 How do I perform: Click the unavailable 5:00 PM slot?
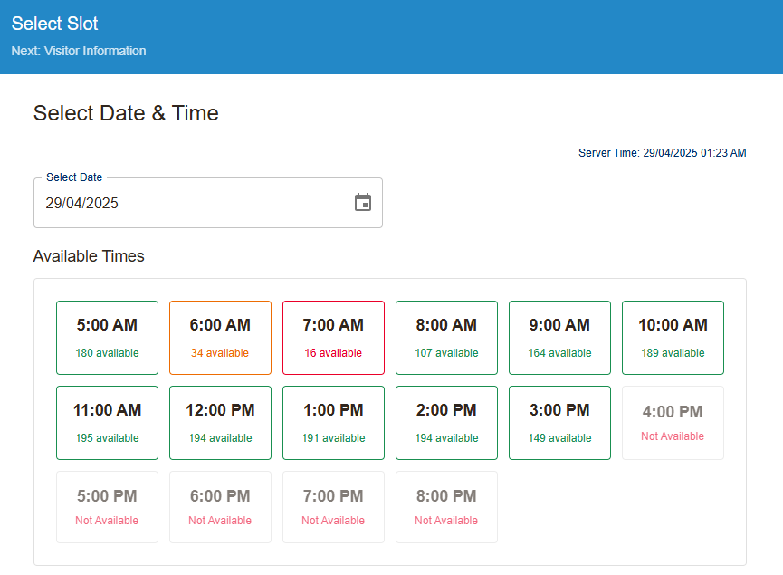107,507
